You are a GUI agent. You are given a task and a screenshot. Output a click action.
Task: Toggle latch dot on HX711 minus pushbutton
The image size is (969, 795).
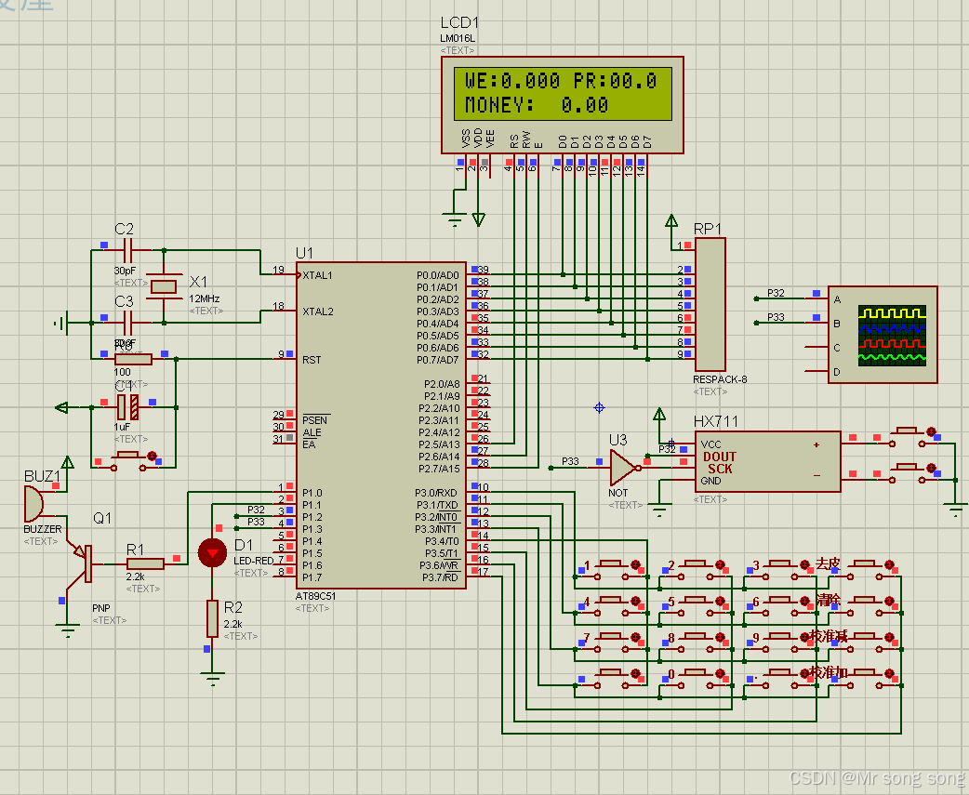[931, 469]
